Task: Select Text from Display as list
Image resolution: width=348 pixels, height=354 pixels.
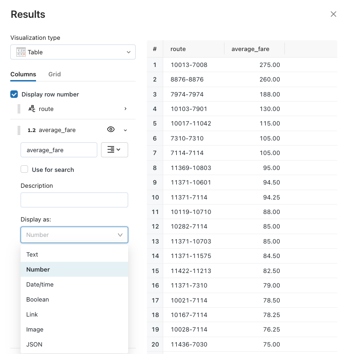Action: pos(32,254)
